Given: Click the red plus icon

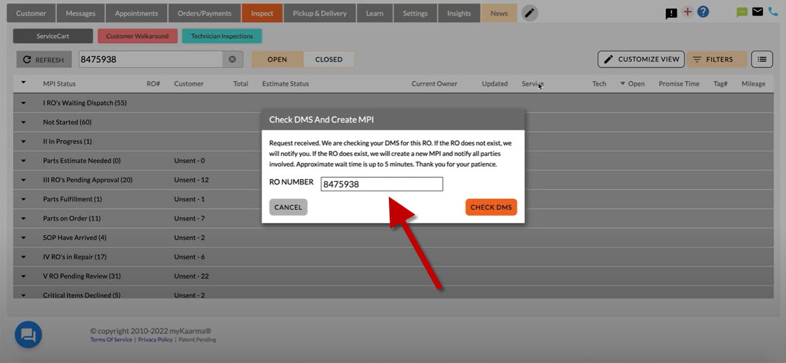Looking at the screenshot, I should click(x=687, y=12).
